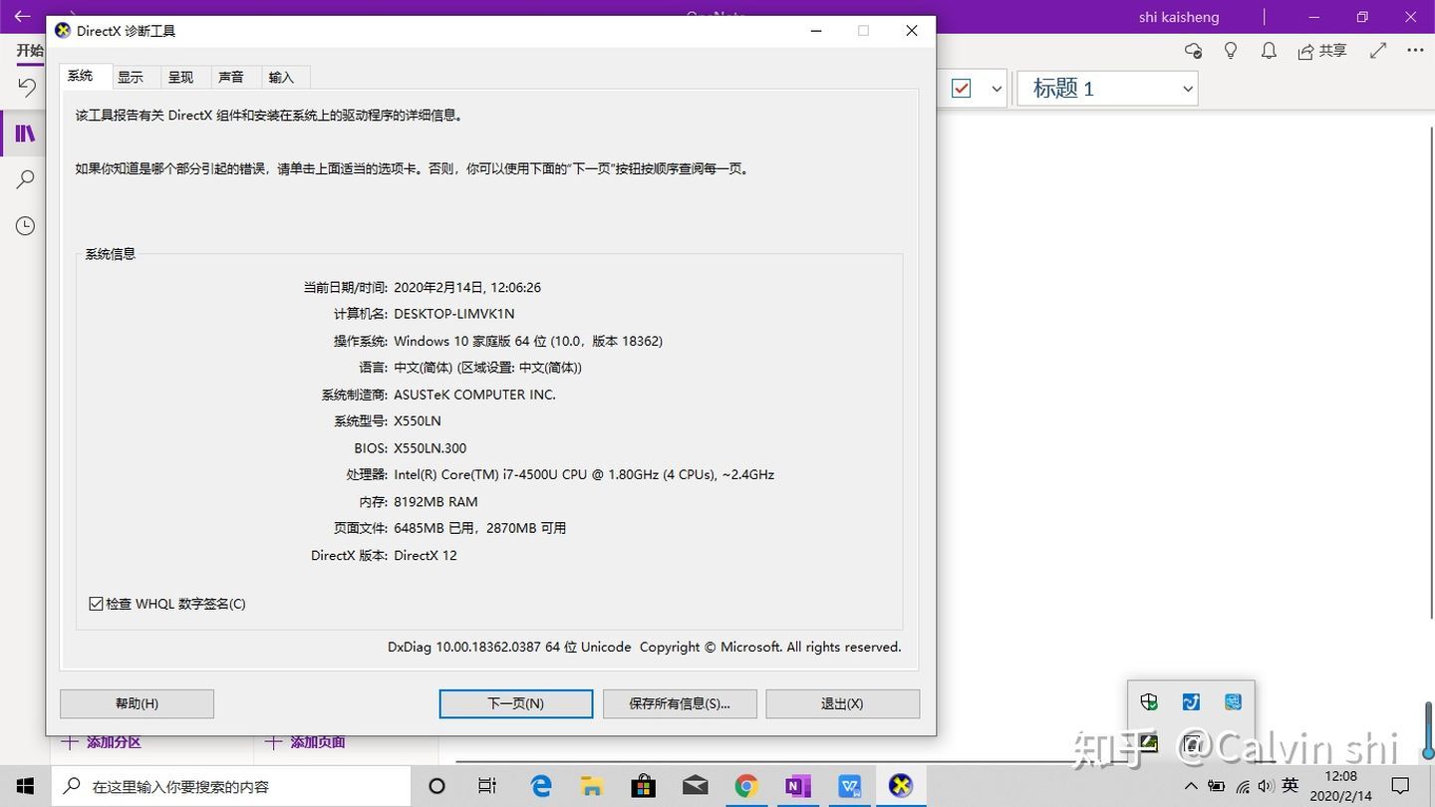Click DirectX diagnostic taskbar icon
Viewport: 1435px width, 807px height.
coord(901,786)
